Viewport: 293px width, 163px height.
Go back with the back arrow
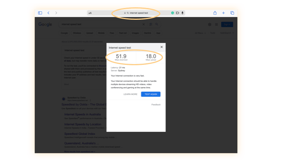click(48, 13)
